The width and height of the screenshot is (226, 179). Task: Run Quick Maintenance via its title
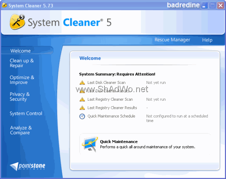click(x=119, y=142)
